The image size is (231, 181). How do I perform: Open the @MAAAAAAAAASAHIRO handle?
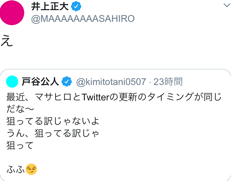(x=83, y=19)
